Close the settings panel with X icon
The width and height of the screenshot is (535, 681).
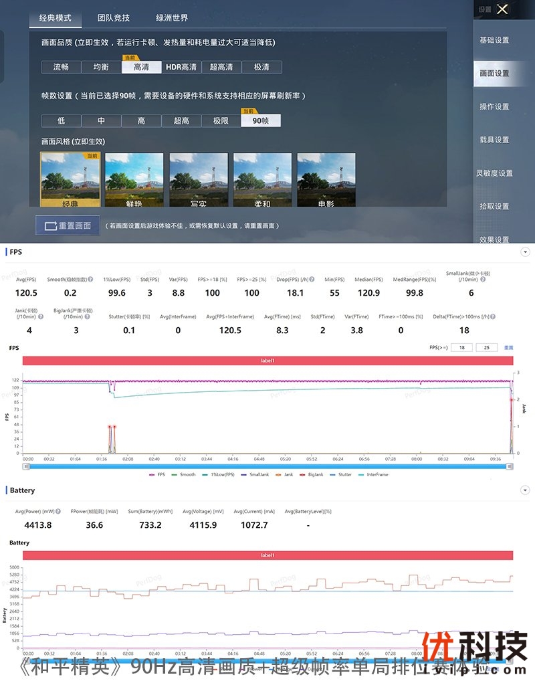tap(503, 9)
